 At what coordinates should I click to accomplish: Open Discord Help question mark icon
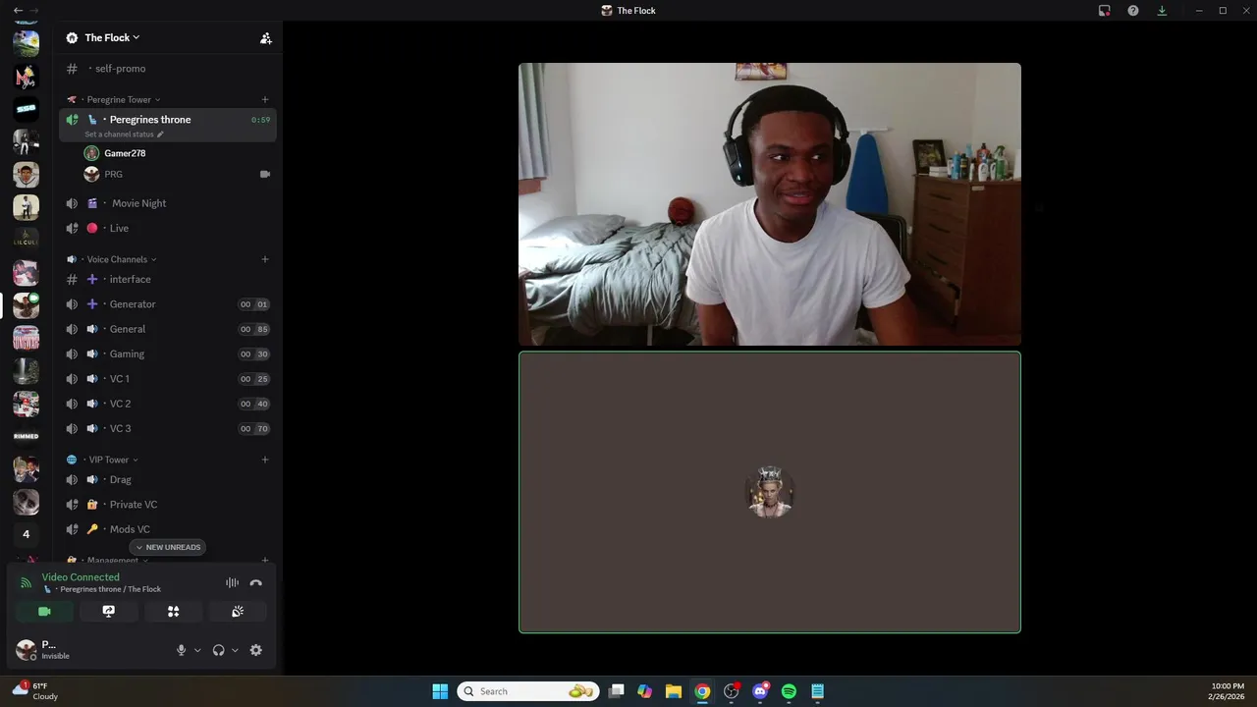(x=1133, y=10)
